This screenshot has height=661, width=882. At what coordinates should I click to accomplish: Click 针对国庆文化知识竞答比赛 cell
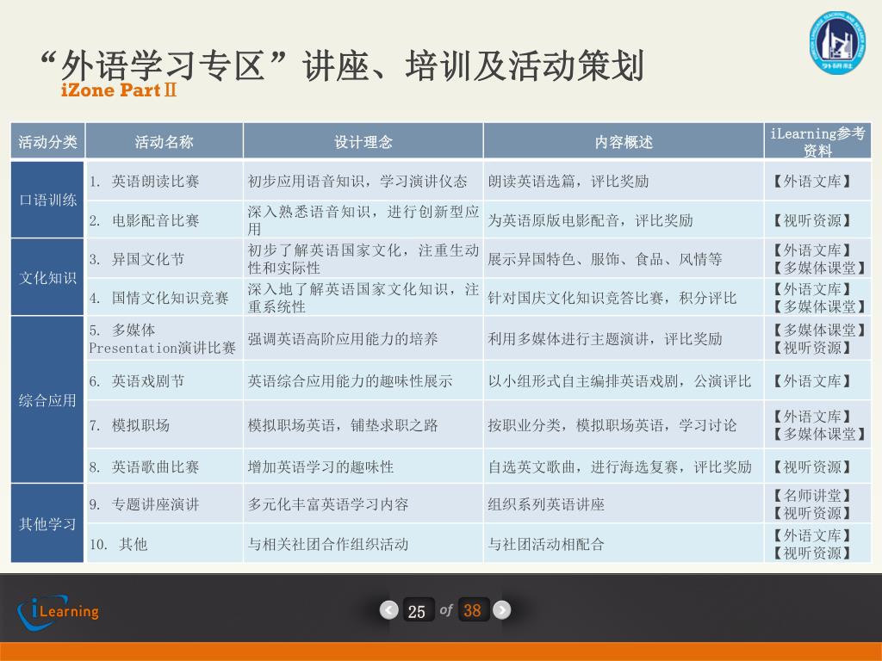tap(624, 297)
